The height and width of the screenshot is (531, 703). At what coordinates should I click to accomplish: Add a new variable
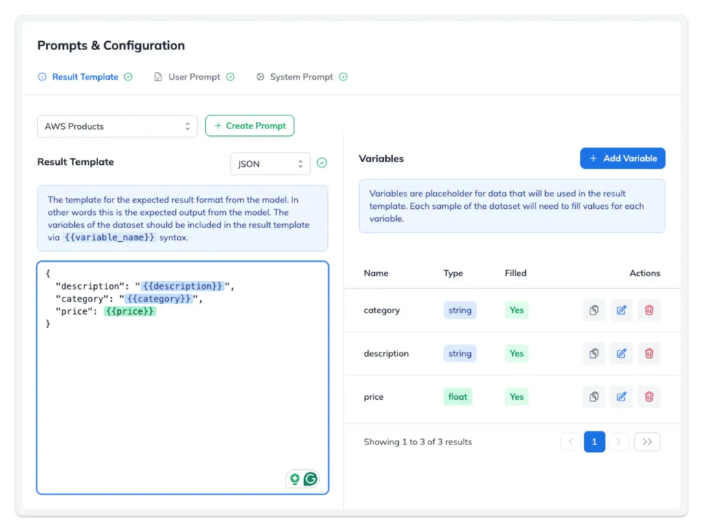[x=622, y=158]
